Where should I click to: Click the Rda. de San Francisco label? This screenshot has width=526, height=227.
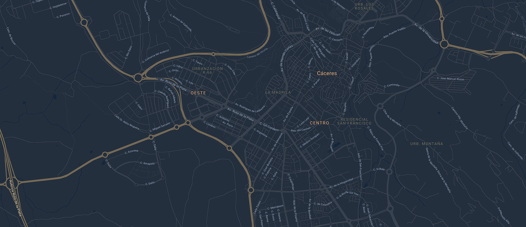coord(360,166)
